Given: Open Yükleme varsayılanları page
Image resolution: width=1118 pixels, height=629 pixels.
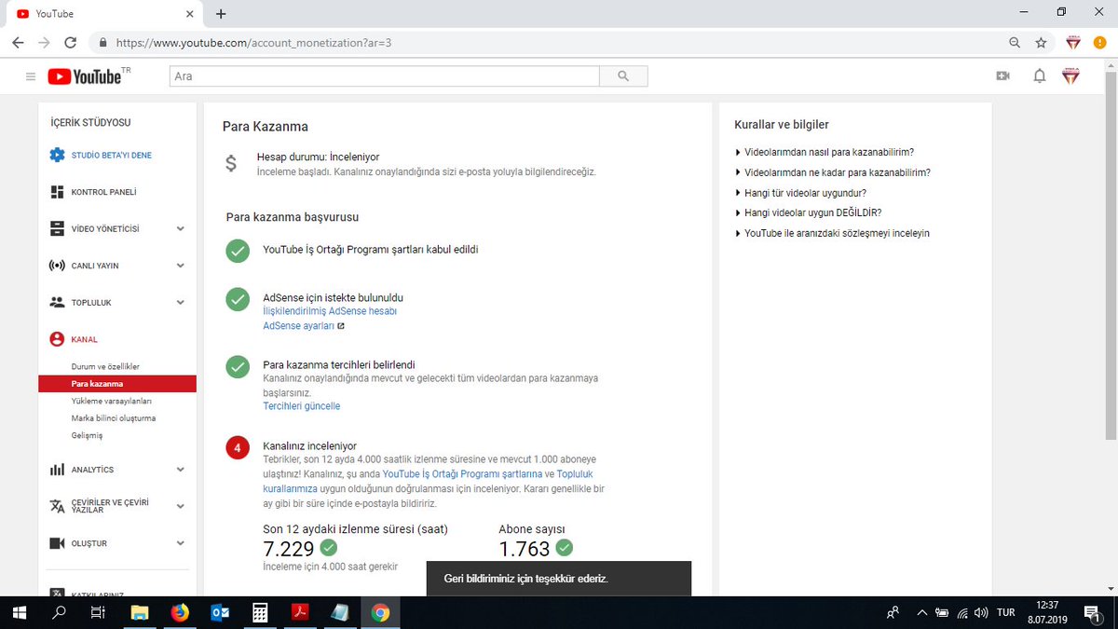Looking at the screenshot, I should [111, 401].
